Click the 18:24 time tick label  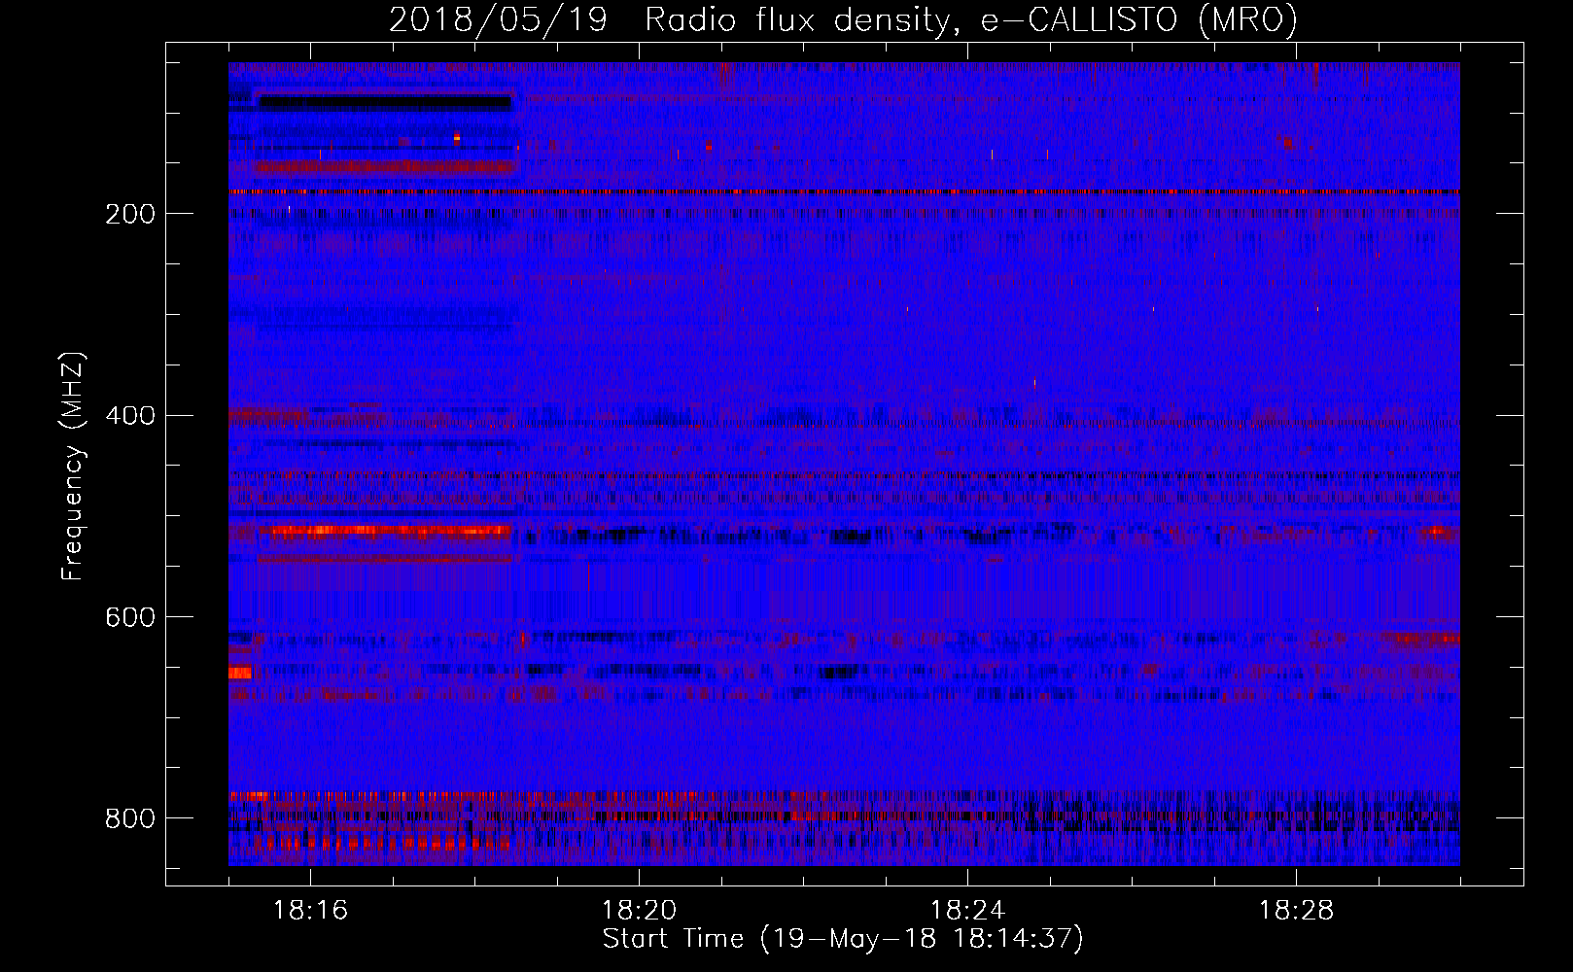tap(967, 911)
